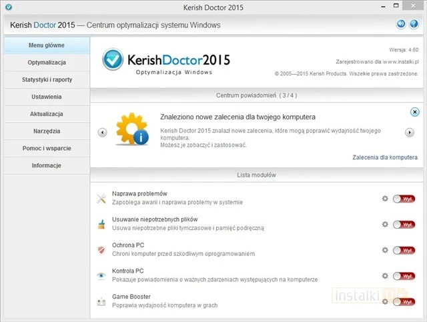Toggle the Game Booster switch on
This screenshot has width=427, height=322.
click(x=403, y=301)
